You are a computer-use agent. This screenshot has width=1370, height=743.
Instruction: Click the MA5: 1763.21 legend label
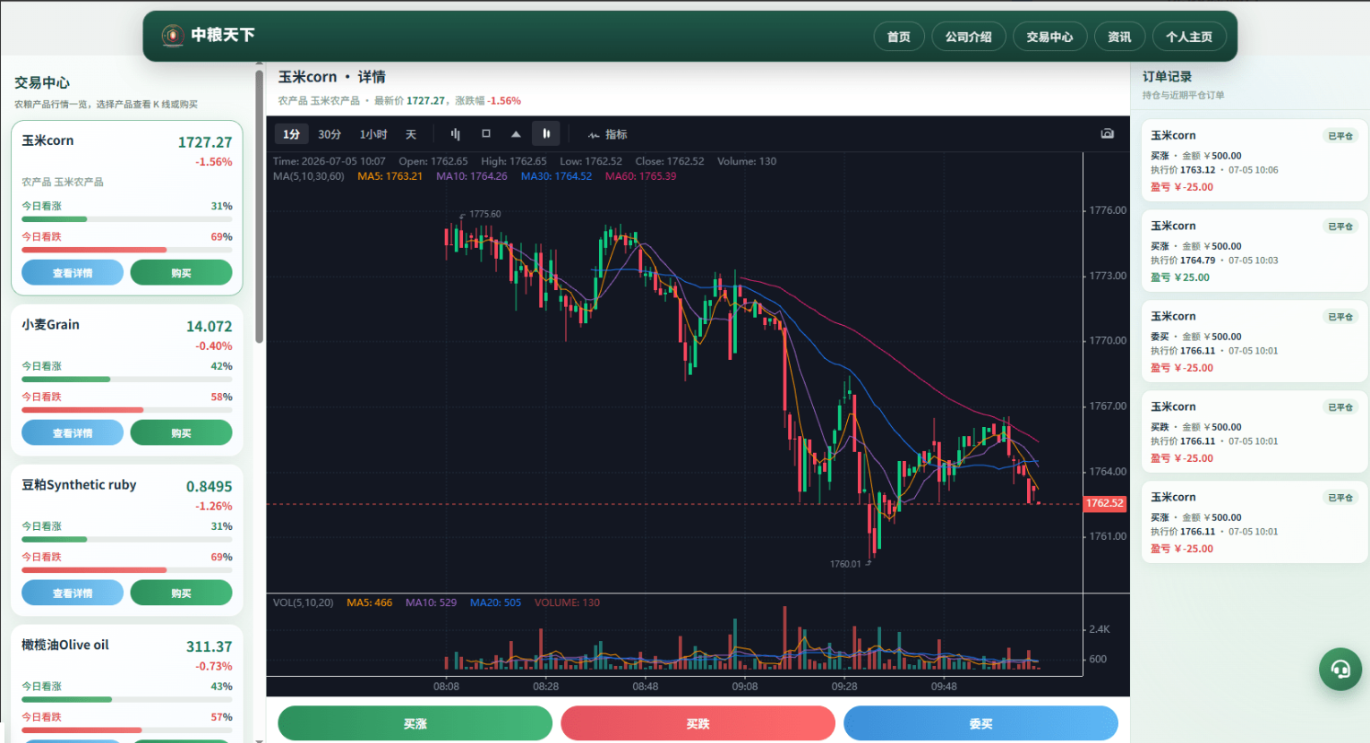point(390,176)
